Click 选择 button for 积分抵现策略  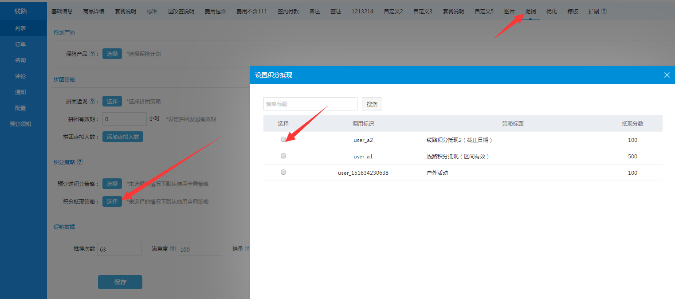pyautogui.click(x=112, y=201)
